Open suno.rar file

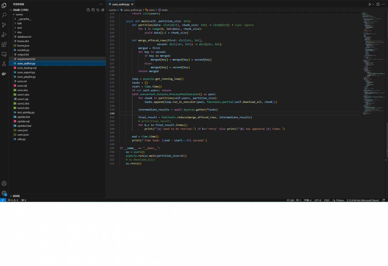57,81
